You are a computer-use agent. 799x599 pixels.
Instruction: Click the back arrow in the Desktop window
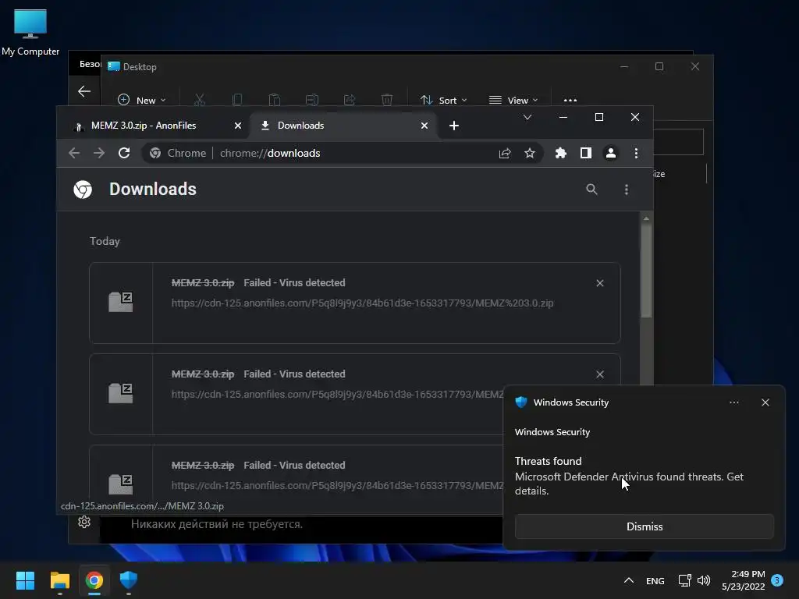[84, 91]
